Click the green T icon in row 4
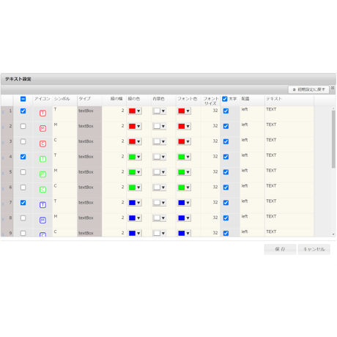Image resolution: width=337 pixels, height=337 pixels. pos(42,159)
